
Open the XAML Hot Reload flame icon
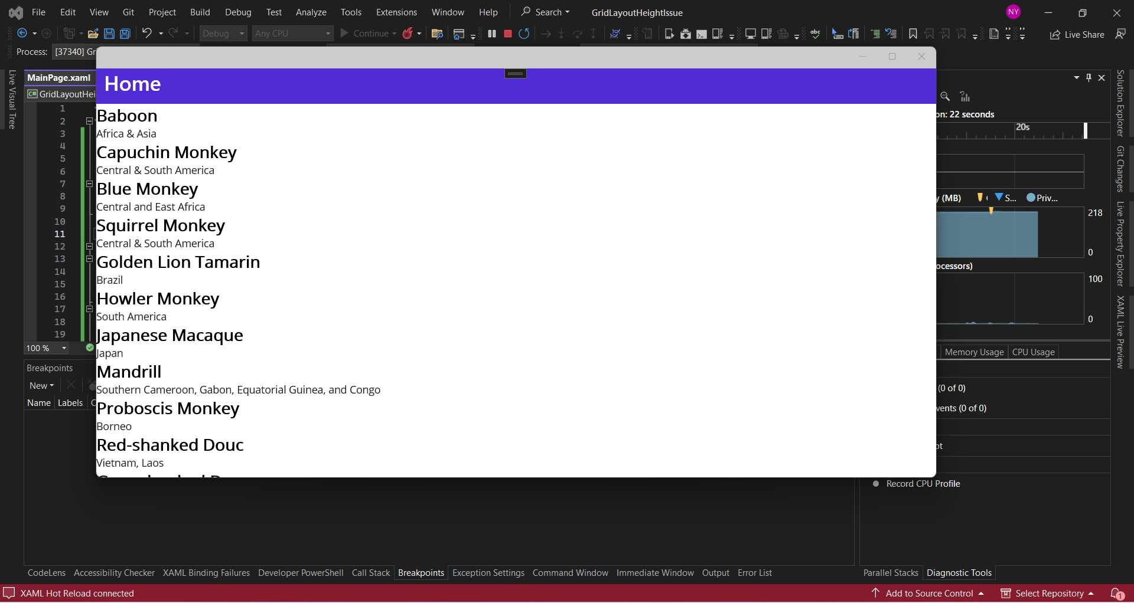pos(408,34)
